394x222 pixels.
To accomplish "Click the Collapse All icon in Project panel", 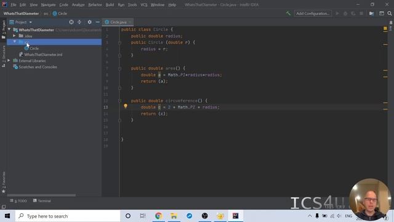I will tap(79, 22).
